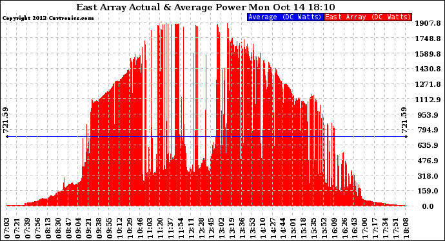
Task: Click the x-axis time label '17:00'
Action: (364, 228)
